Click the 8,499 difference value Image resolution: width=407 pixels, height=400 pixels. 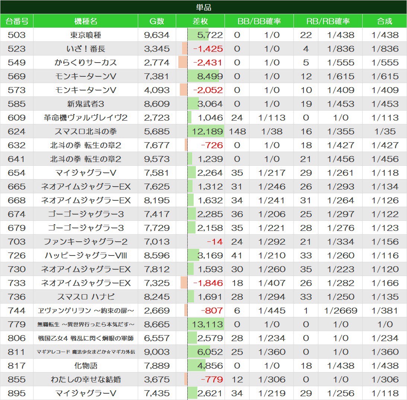tap(210, 76)
